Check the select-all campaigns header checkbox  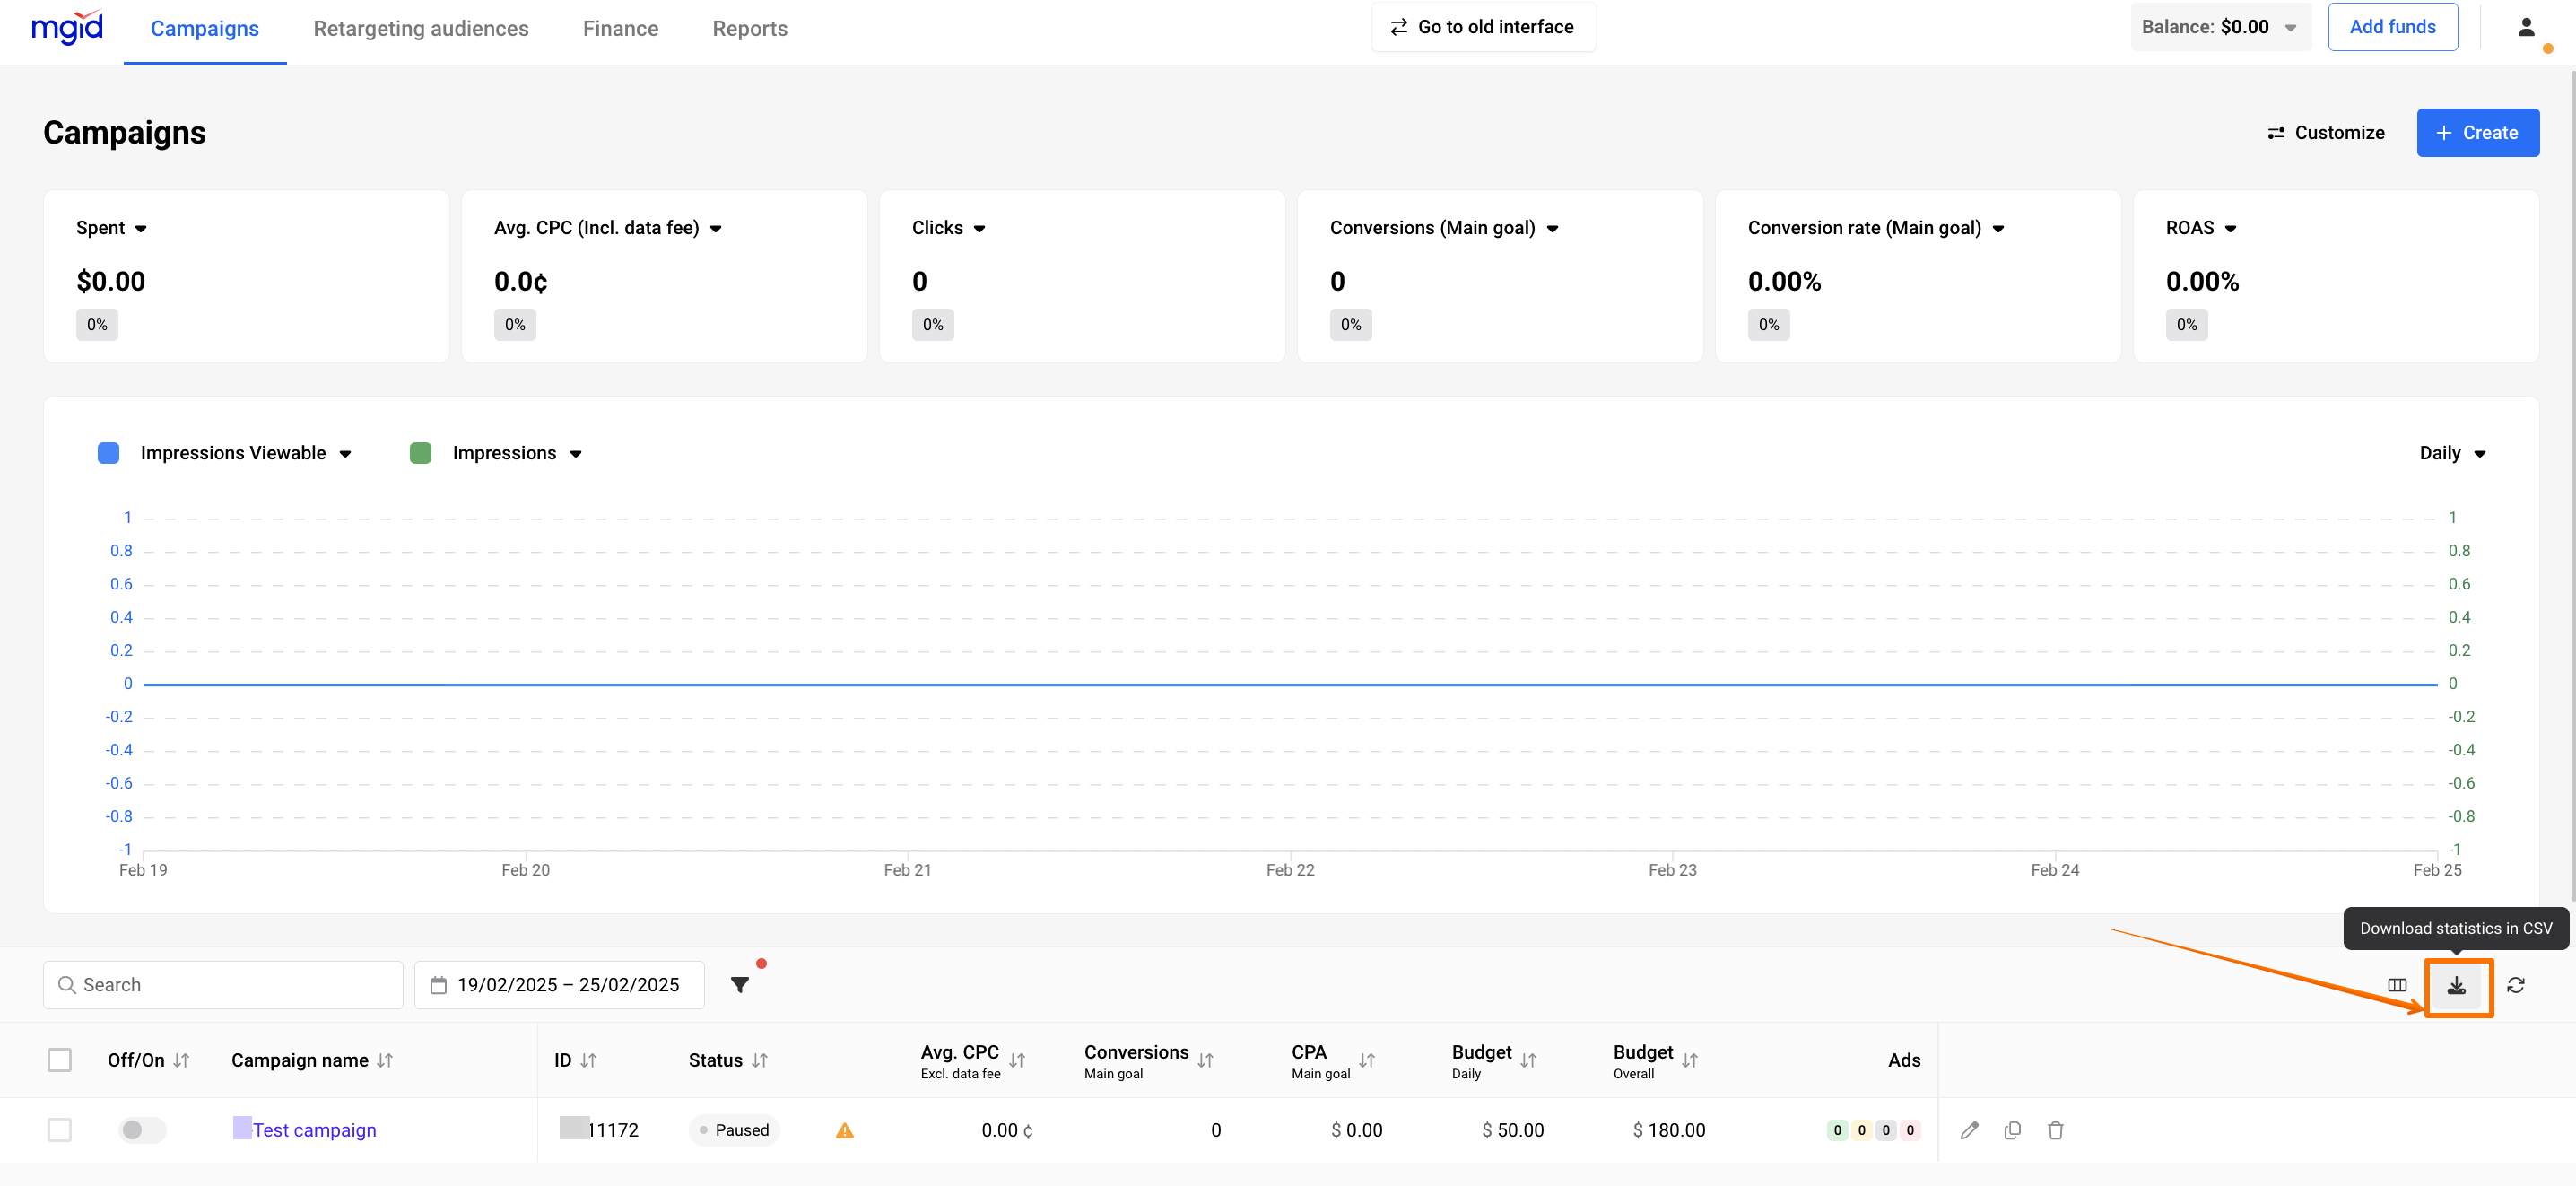(60, 1060)
